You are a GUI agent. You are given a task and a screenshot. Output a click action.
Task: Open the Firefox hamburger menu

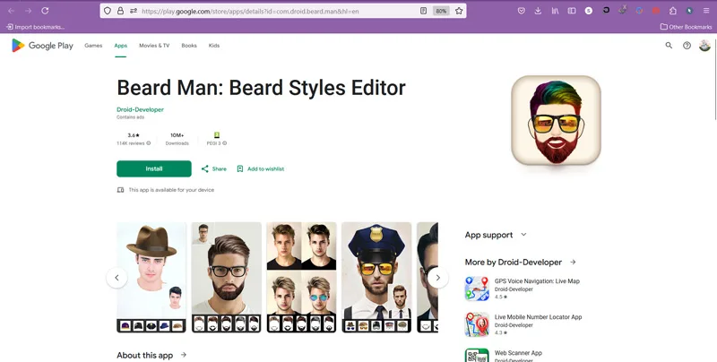[706, 11]
